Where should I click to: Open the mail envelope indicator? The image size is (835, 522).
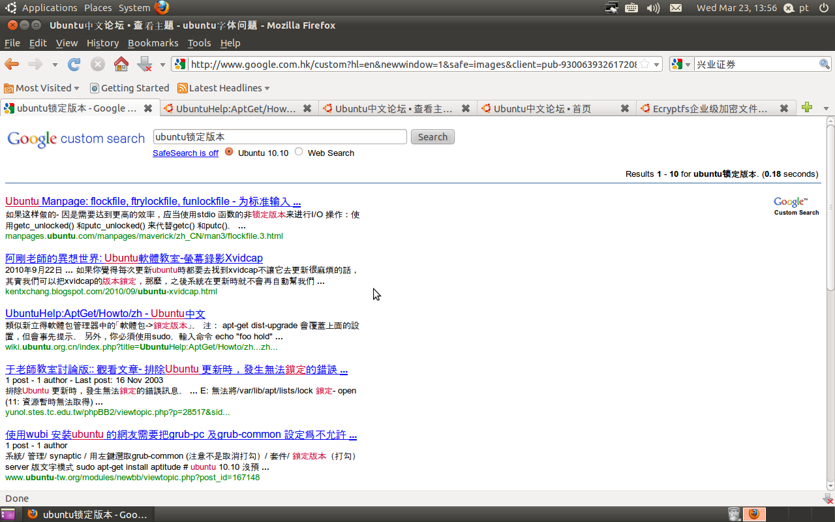pyautogui.click(x=676, y=8)
